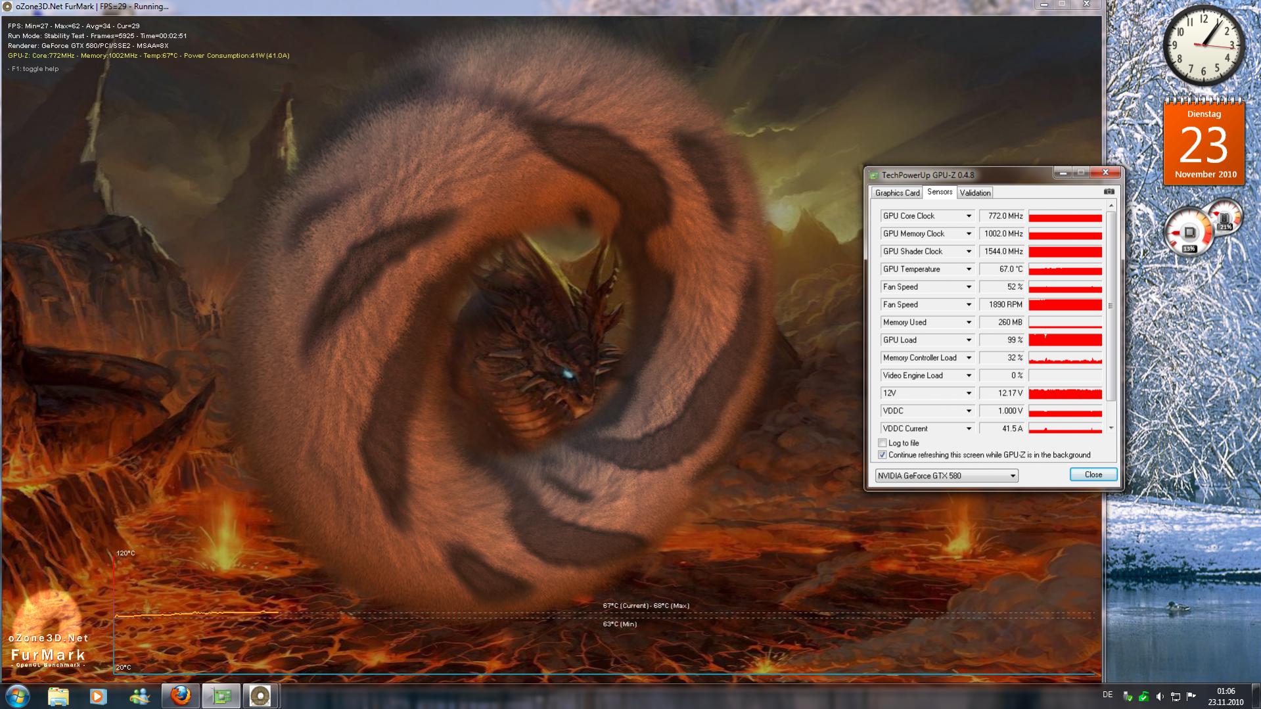Screen dimensions: 1261x709
Task: Click the '67°C (Current) - 68°C (Max)' label
Action: tap(646, 606)
